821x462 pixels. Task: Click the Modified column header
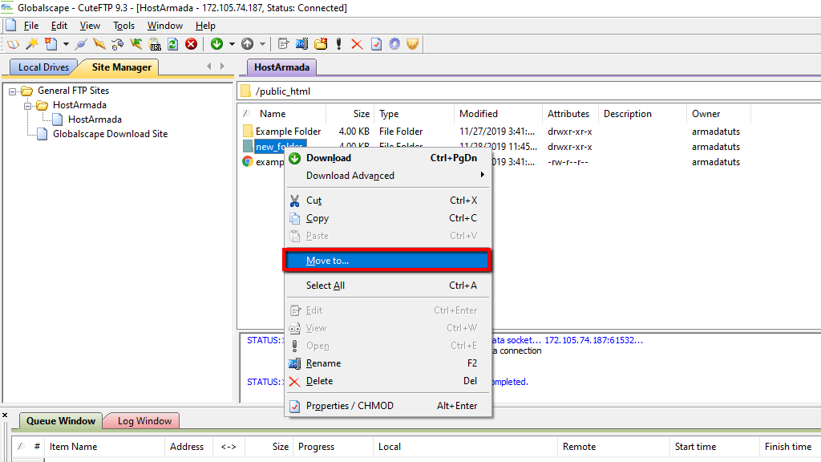pos(479,114)
